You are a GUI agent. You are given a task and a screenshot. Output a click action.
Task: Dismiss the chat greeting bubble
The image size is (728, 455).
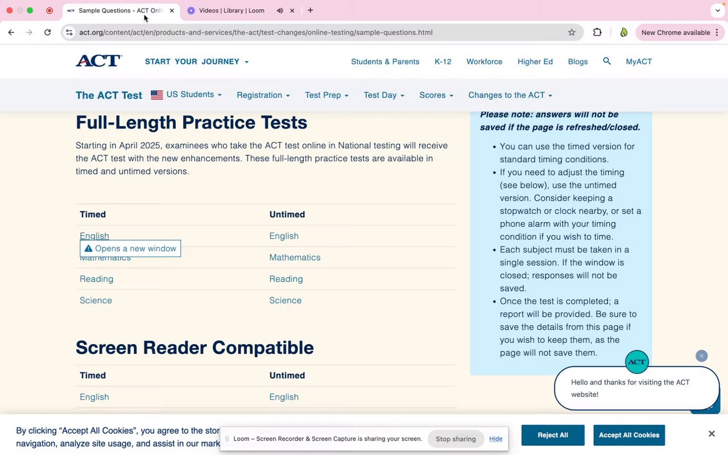pos(701,355)
